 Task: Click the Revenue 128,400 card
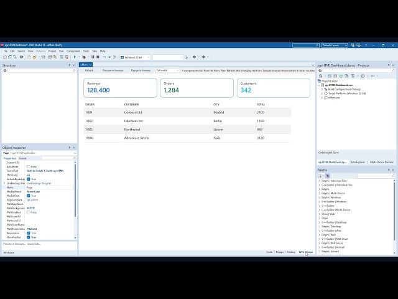pyautogui.click(x=120, y=88)
